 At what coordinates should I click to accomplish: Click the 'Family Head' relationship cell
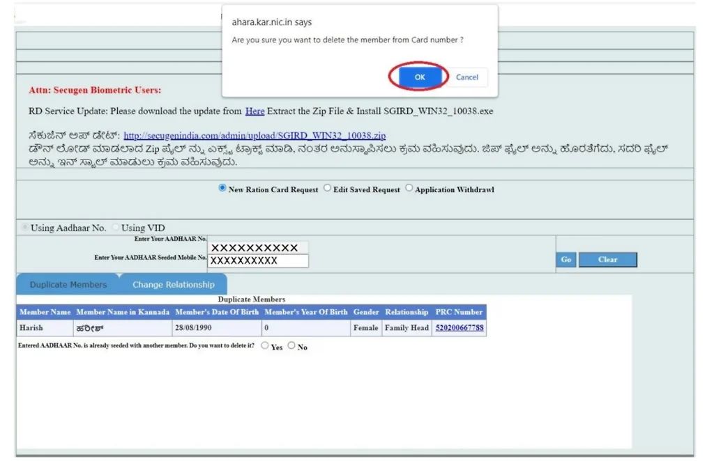[x=407, y=328]
